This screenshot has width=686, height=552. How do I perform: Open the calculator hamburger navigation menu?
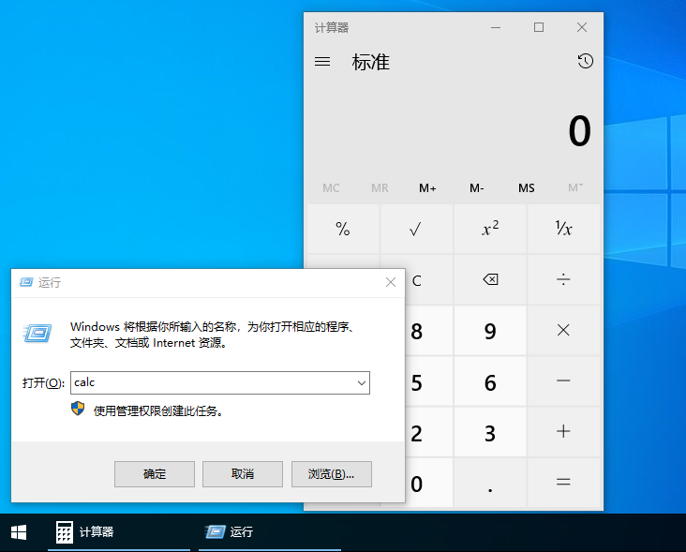tap(322, 62)
